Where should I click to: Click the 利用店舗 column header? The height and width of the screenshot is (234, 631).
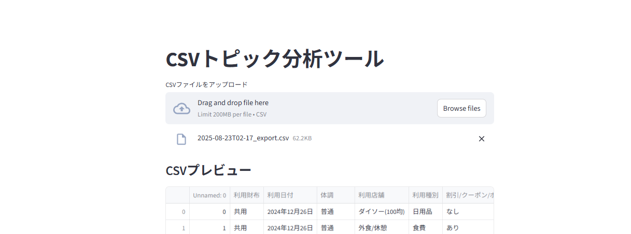click(x=382, y=195)
